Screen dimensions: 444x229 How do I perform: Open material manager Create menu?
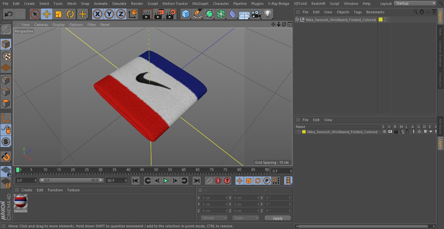click(x=27, y=190)
